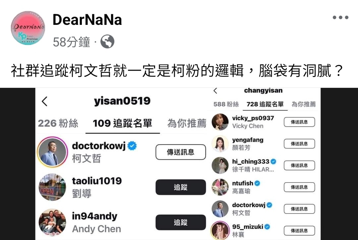Follow taoliu1019 with the 追蹤 button
Viewport: 358px width, 240px height.
[x=181, y=187]
